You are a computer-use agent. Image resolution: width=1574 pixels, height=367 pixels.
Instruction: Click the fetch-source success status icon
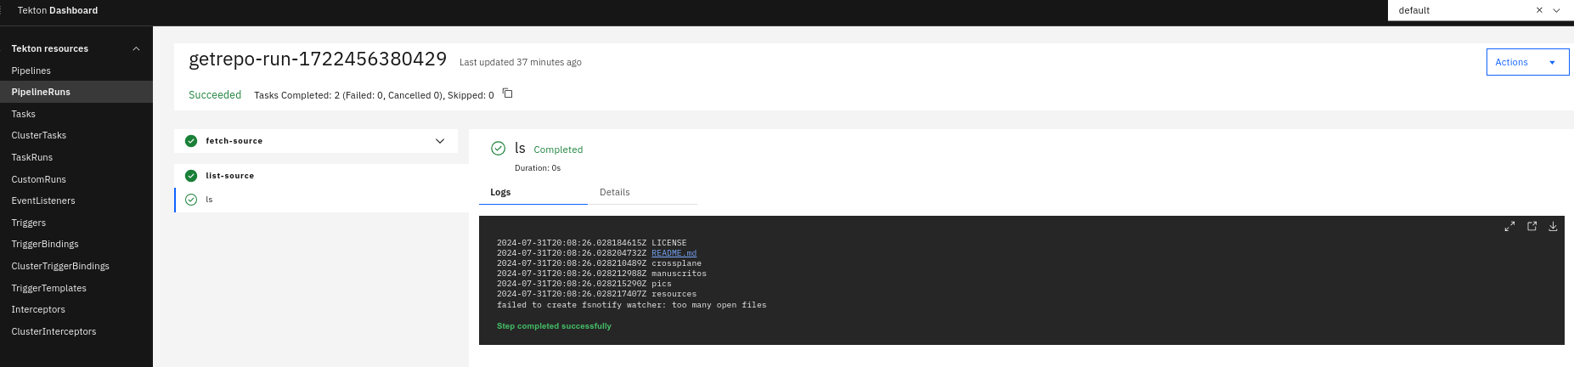(x=191, y=141)
